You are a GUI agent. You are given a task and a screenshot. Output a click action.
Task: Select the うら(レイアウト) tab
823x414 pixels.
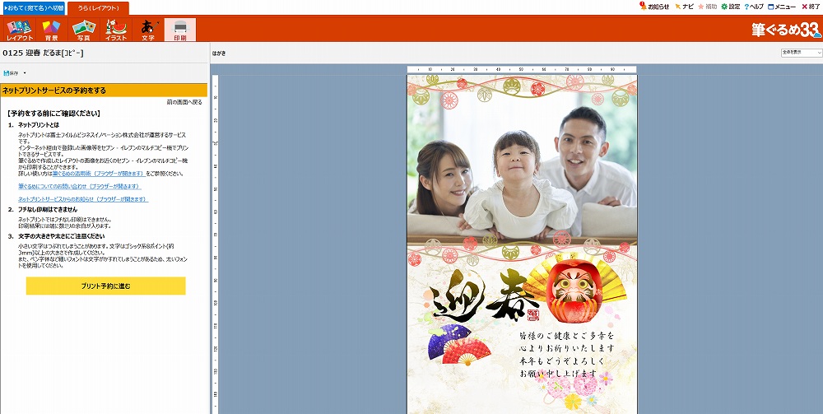[x=98, y=7]
